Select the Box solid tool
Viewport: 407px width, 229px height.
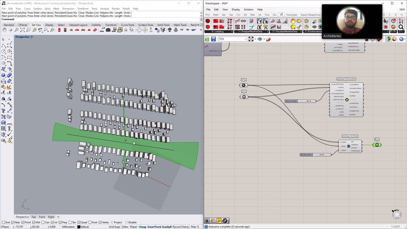click(4, 75)
